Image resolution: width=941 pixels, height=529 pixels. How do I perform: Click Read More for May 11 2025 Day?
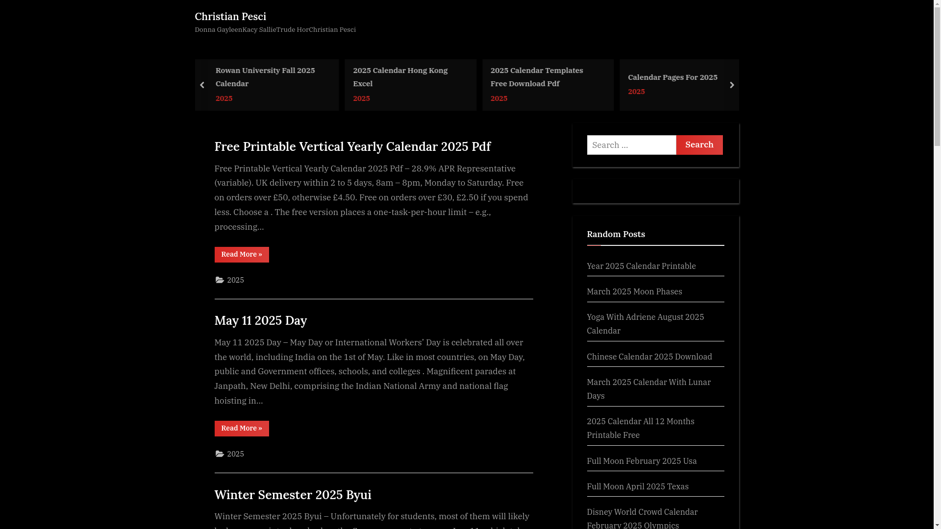(x=242, y=429)
